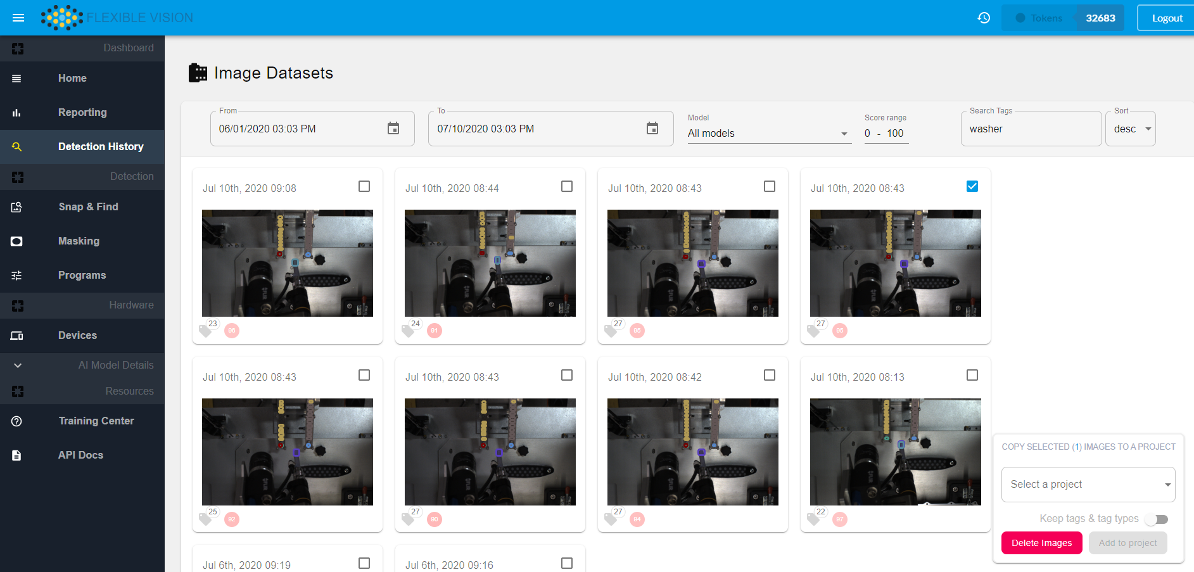Open Programs page
This screenshot has height=572, width=1194.
coord(82,276)
